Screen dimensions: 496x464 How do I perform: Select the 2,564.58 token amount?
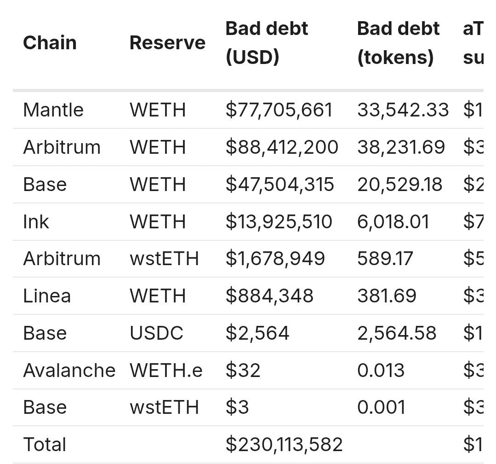tap(397, 333)
